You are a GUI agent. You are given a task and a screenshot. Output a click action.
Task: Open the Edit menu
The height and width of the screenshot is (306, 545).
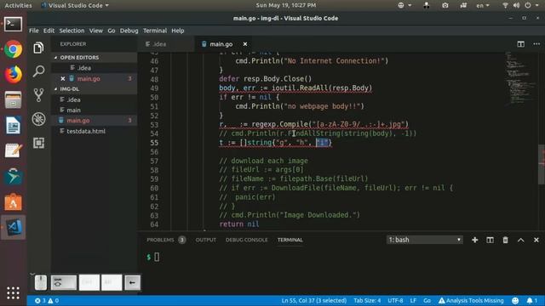click(49, 31)
